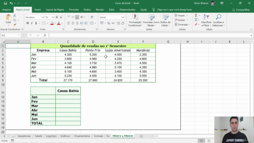Open Estilos de Célula gallery

tap(165, 20)
